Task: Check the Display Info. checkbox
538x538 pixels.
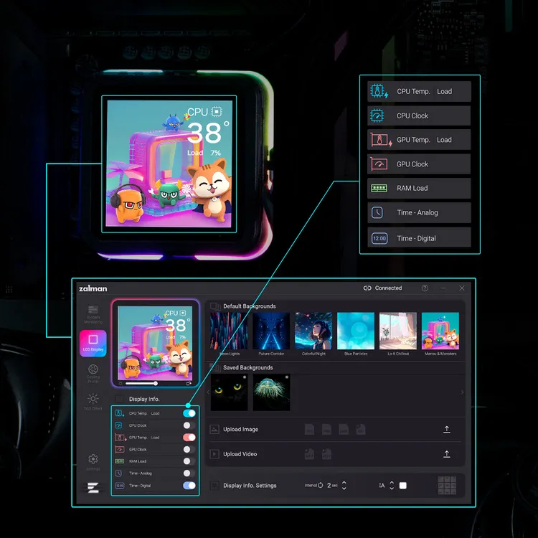Action: 119,399
